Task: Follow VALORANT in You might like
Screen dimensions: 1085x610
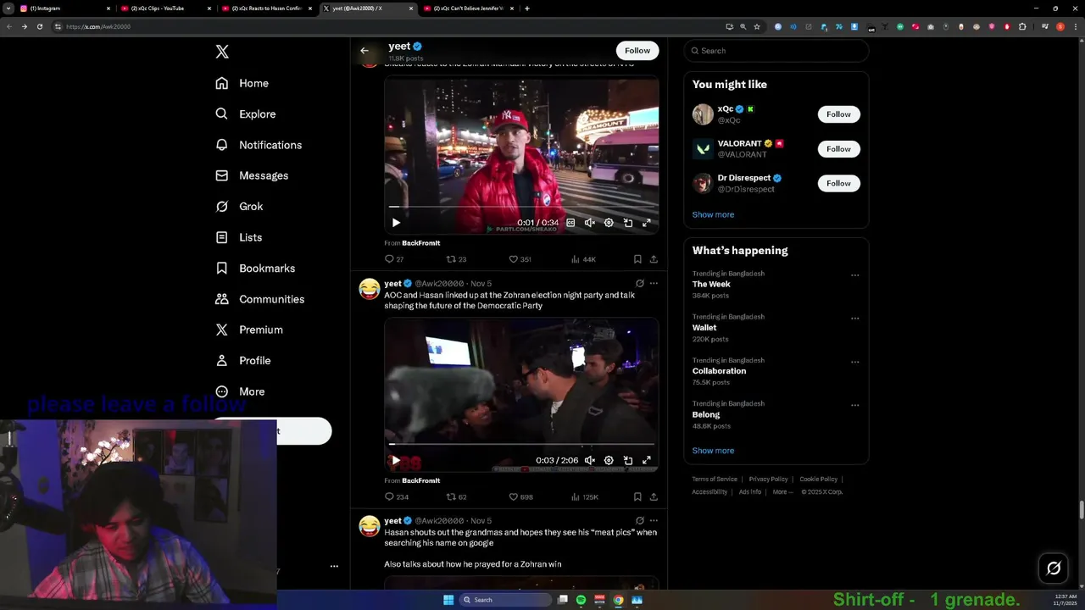Action: pos(838,149)
